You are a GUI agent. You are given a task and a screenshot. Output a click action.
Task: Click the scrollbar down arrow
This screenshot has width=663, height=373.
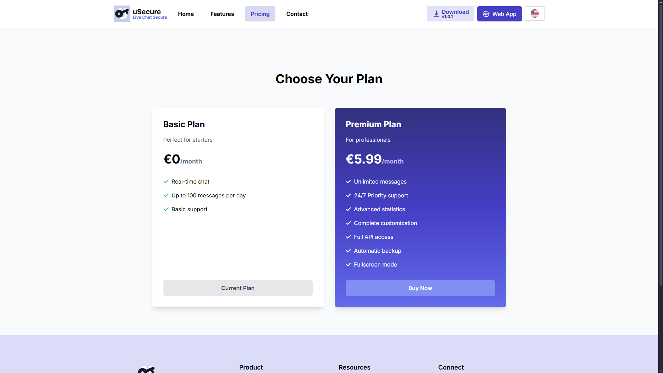(x=661, y=371)
